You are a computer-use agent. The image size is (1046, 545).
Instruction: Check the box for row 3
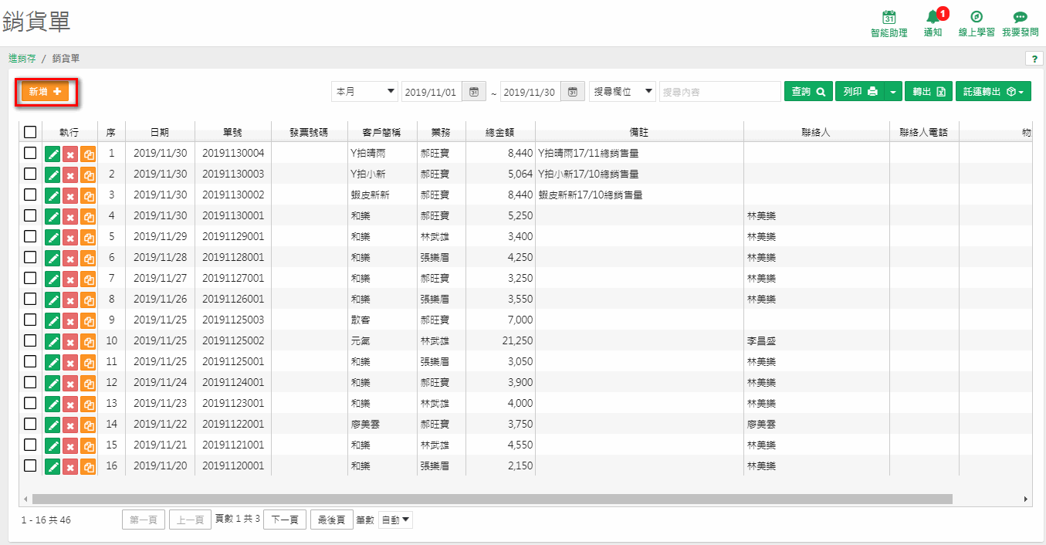tap(30, 195)
